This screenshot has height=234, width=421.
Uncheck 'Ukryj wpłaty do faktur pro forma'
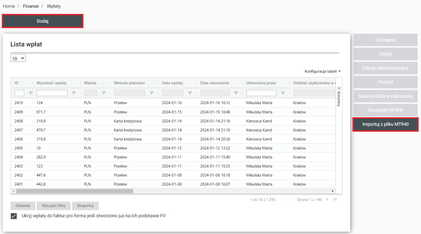pos(14,215)
